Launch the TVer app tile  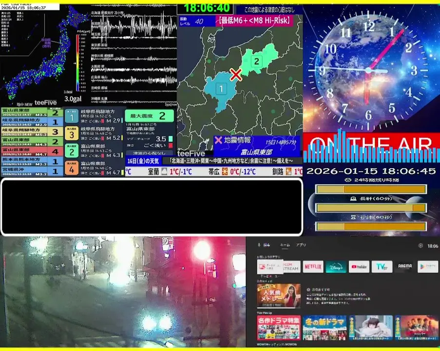382,267
